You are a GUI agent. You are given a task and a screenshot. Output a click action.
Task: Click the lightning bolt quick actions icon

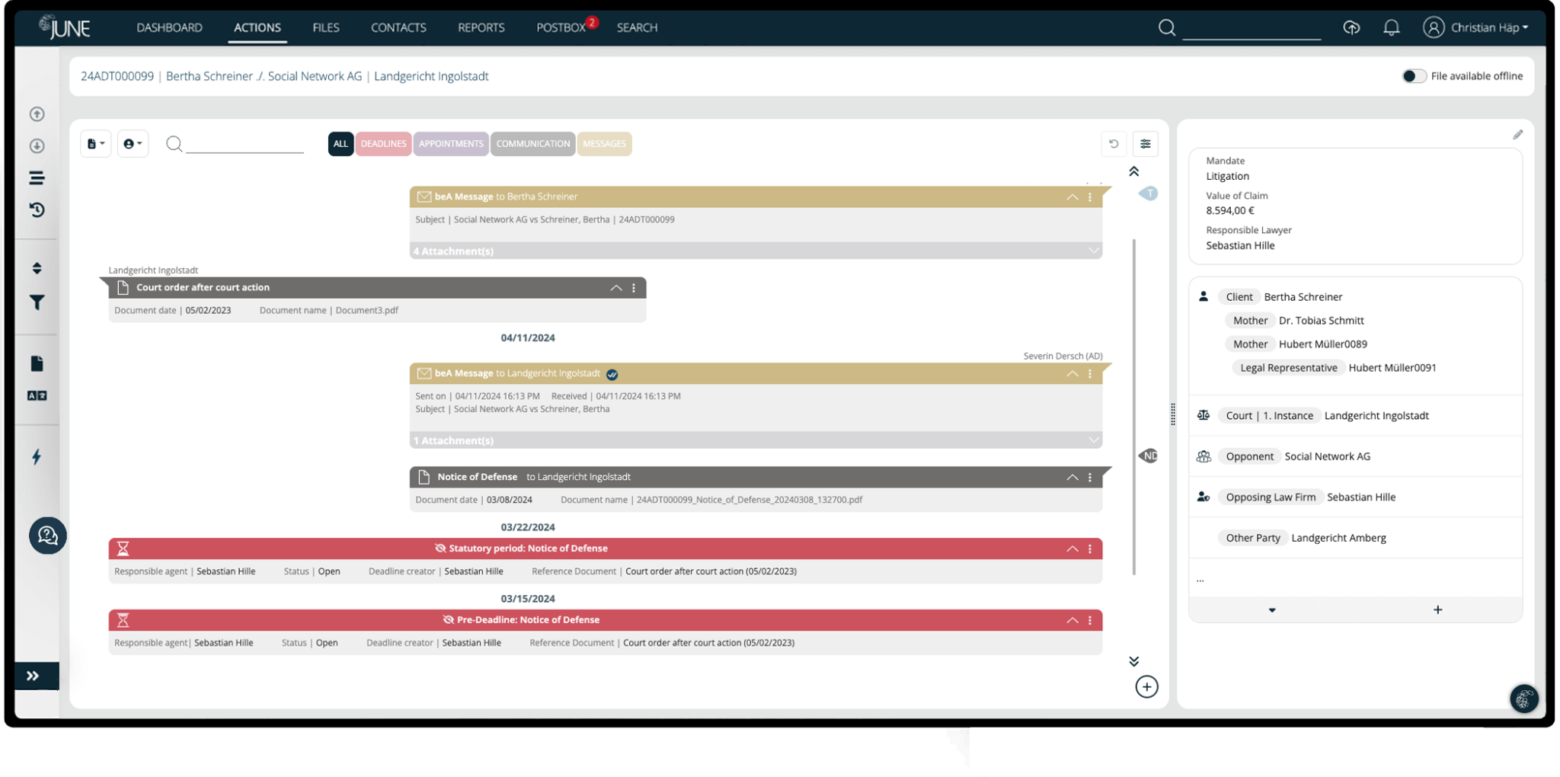(35, 457)
